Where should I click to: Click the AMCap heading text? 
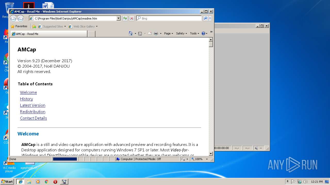27,50
